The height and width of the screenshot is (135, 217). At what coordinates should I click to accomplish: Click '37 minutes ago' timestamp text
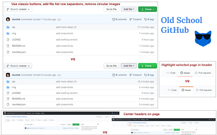click(146, 27)
